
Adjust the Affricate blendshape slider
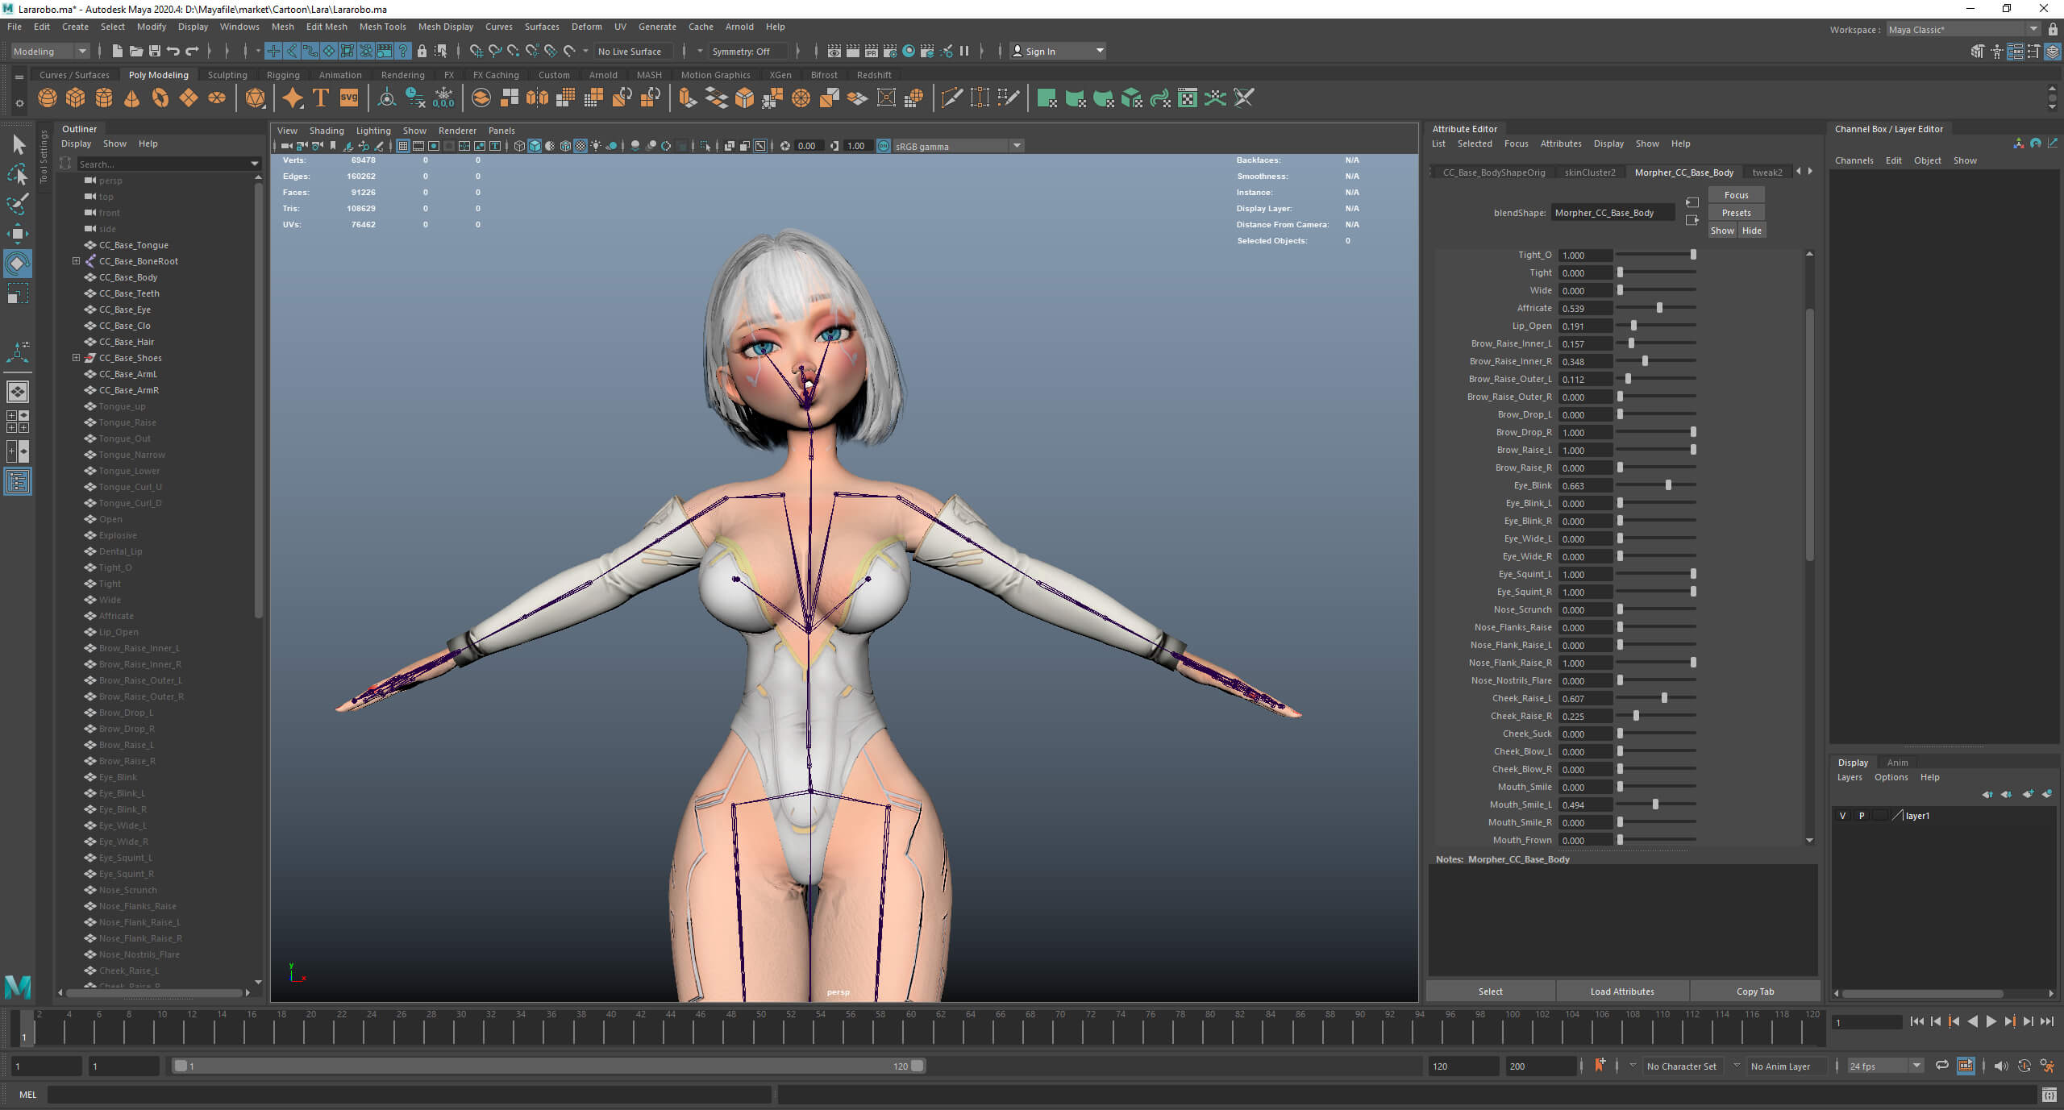tap(1659, 308)
